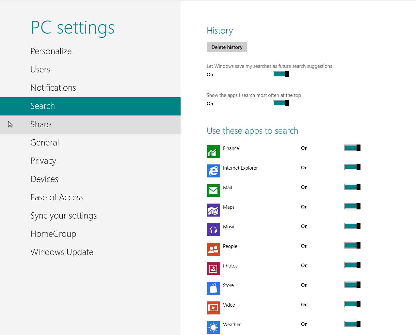The image size is (416, 335).
Task: Go to the Users settings category
Action: [x=90, y=69]
